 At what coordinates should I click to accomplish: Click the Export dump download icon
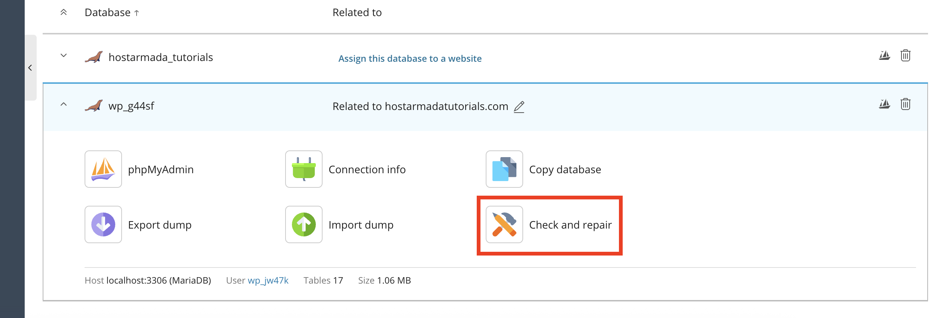point(103,224)
